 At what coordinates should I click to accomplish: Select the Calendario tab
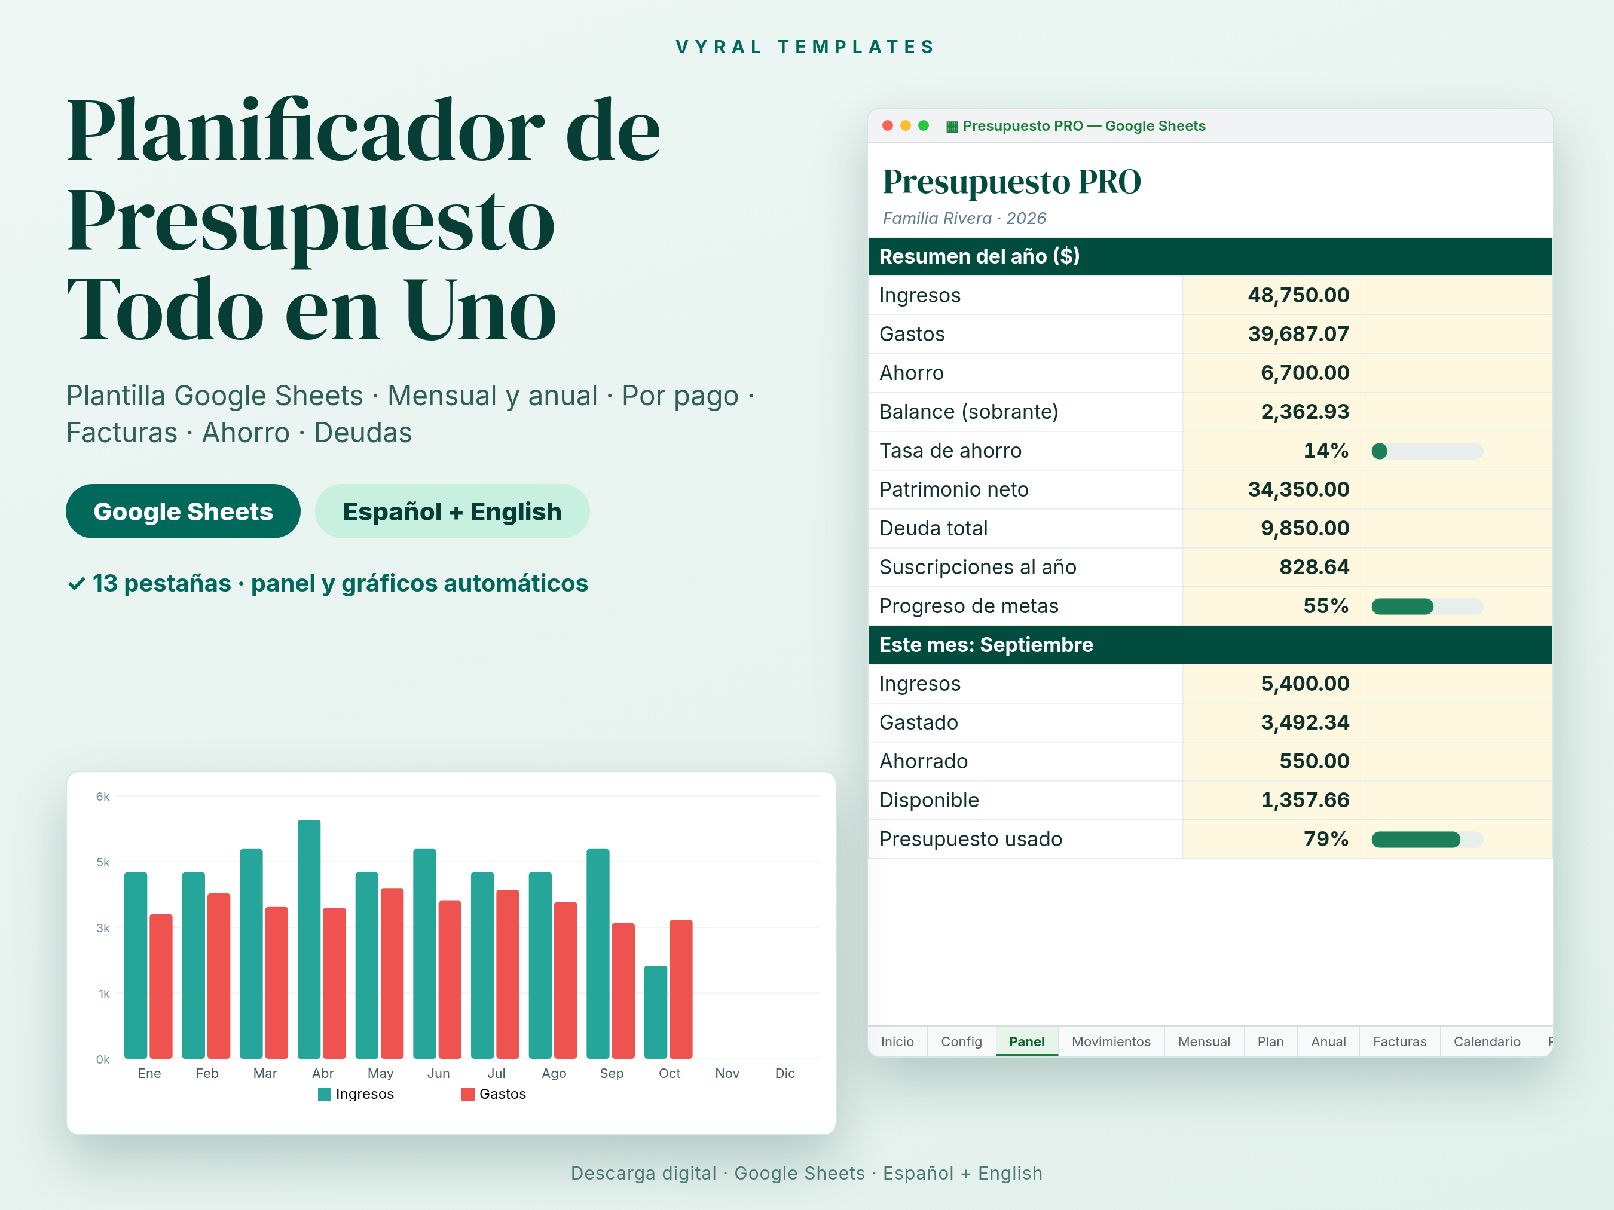pyautogui.click(x=1486, y=1041)
